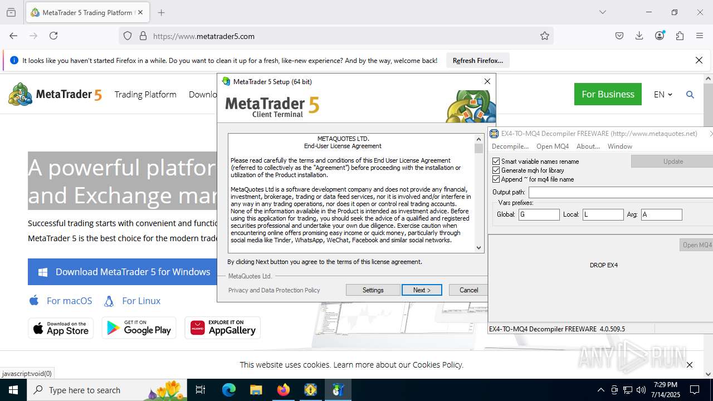Open the About... menu in decompiler
713x401 pixels.
[588, 146]
